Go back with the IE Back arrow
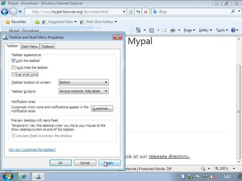Screen dimensions: 242x181 5,12
